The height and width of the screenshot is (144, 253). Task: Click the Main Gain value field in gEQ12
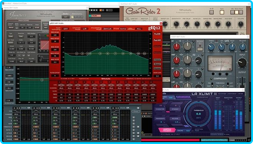157,76
